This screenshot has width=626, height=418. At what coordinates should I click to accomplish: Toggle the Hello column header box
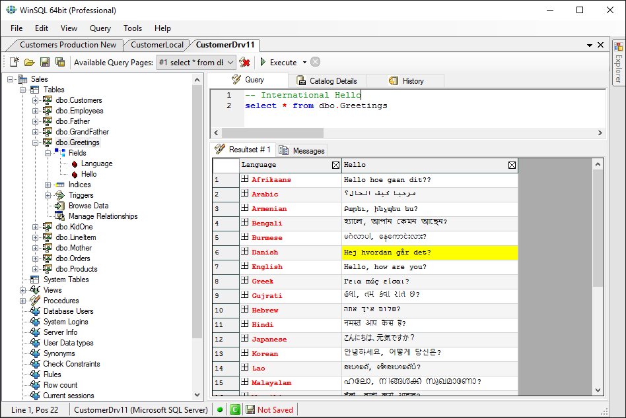[x=512, y=165]
